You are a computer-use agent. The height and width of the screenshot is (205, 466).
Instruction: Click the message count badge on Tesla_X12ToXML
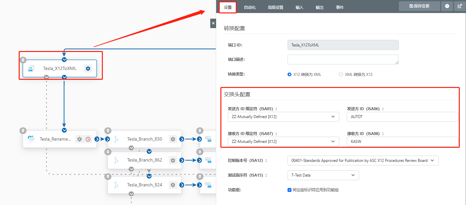click(23, 60)
